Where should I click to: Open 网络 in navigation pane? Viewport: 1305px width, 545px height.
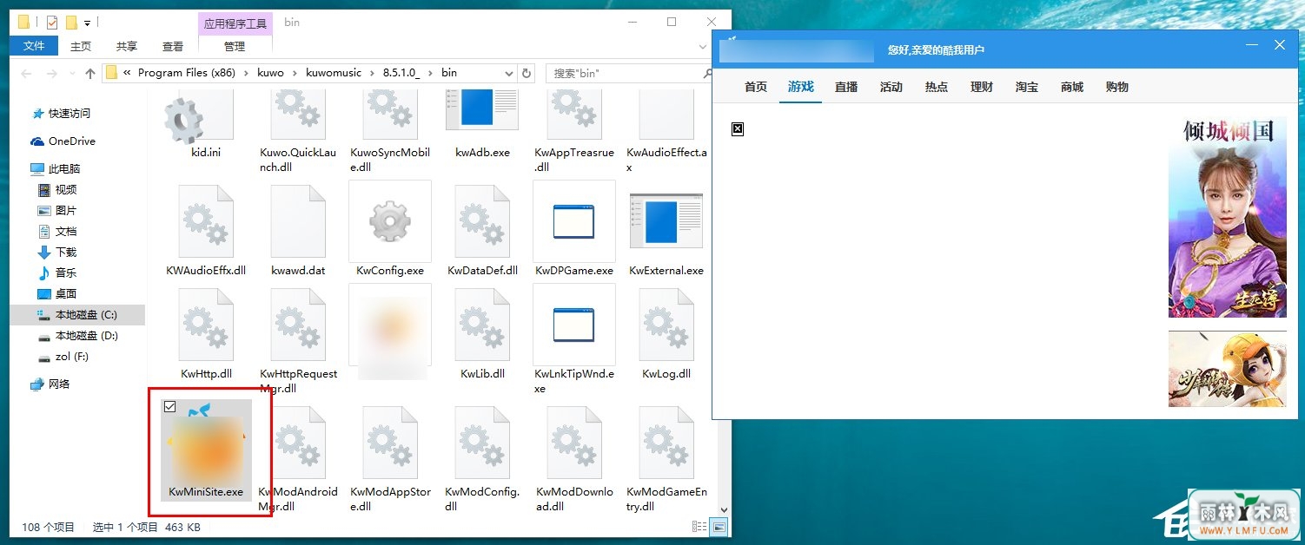[59, 384]
